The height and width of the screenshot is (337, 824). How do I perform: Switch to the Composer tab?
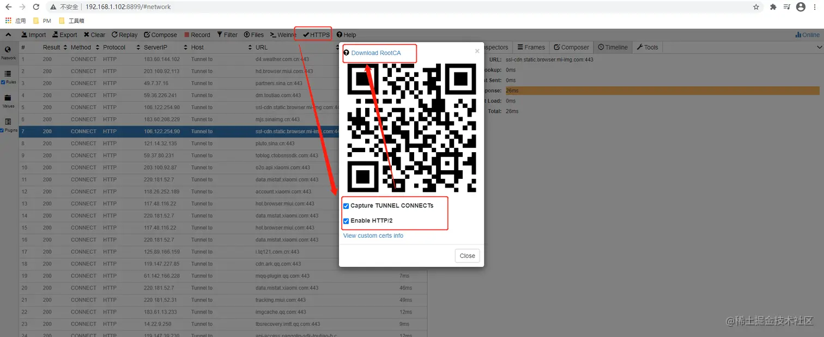click(571, 47)
